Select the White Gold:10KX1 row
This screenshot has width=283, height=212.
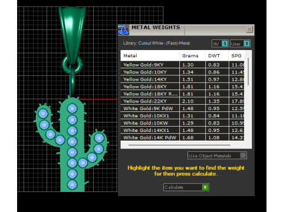click(x=182, y=115)
